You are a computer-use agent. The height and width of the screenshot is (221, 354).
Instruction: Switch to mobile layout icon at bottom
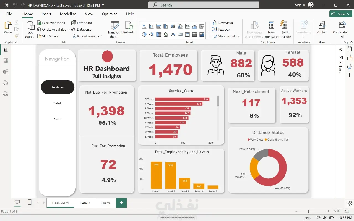(x=30, y=202)
